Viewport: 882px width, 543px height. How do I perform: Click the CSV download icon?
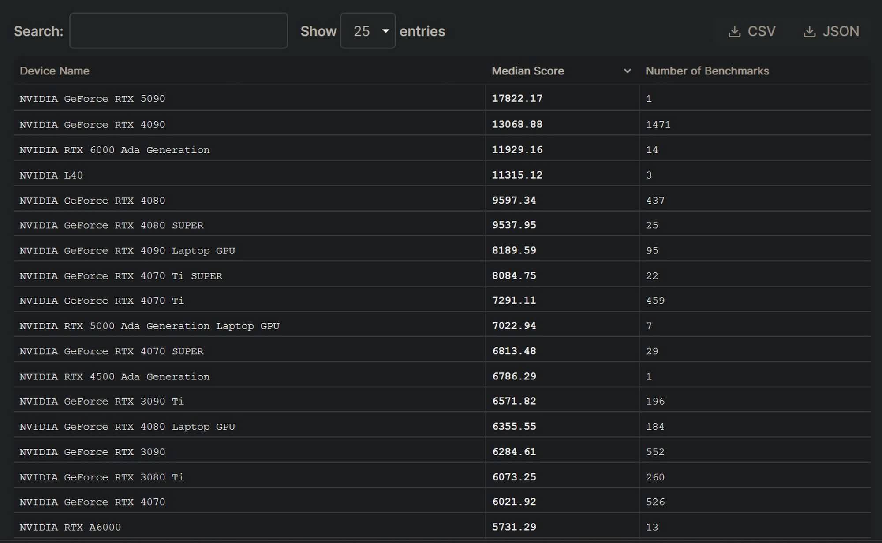coord(734,32)
